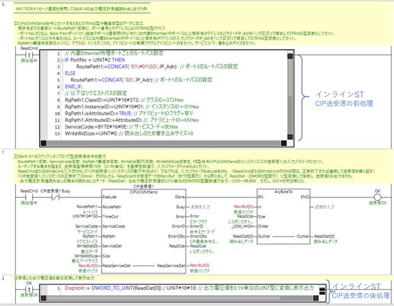This screenshot has height=306, width=394.
Task: Click the WriteWdSize input variable
Action: 86,256
